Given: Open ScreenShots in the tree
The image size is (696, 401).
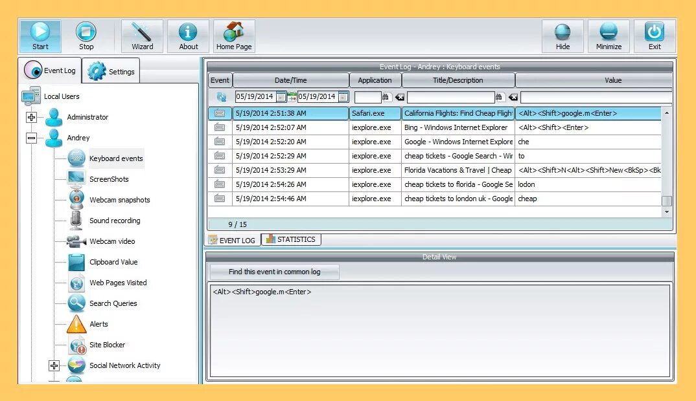Looking at the screenshot, I should tap(109, 179).
